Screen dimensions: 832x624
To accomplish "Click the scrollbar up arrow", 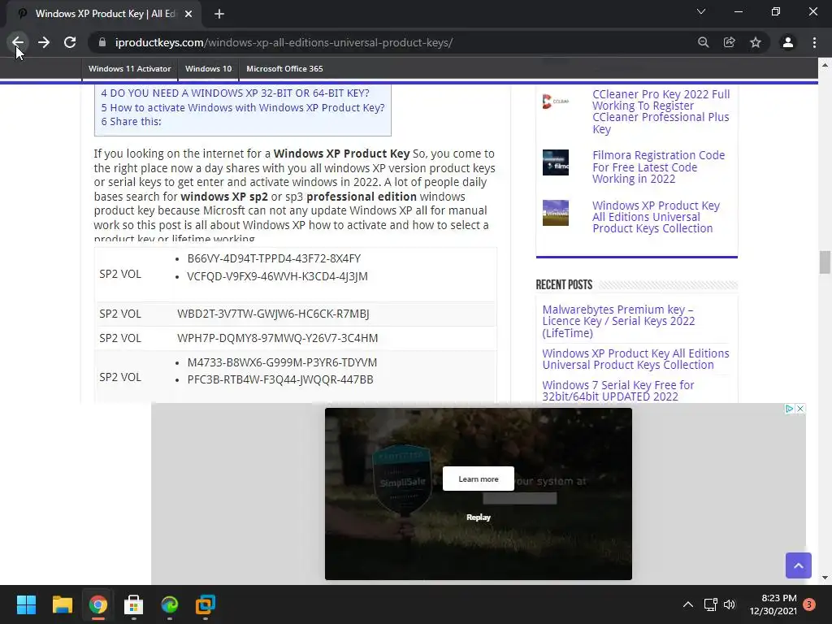I will pos(825,65).
